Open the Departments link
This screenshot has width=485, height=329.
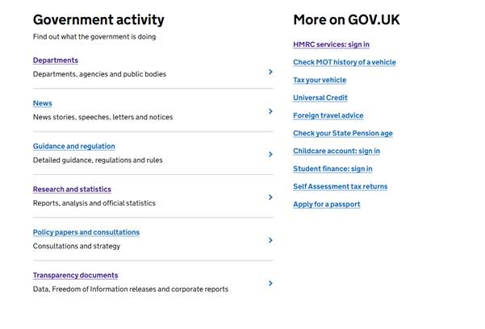[56, 60]
